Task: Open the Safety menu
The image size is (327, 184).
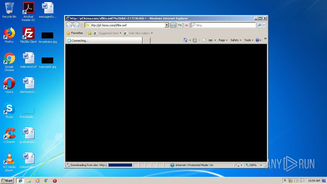Action: tap(236, 40)
